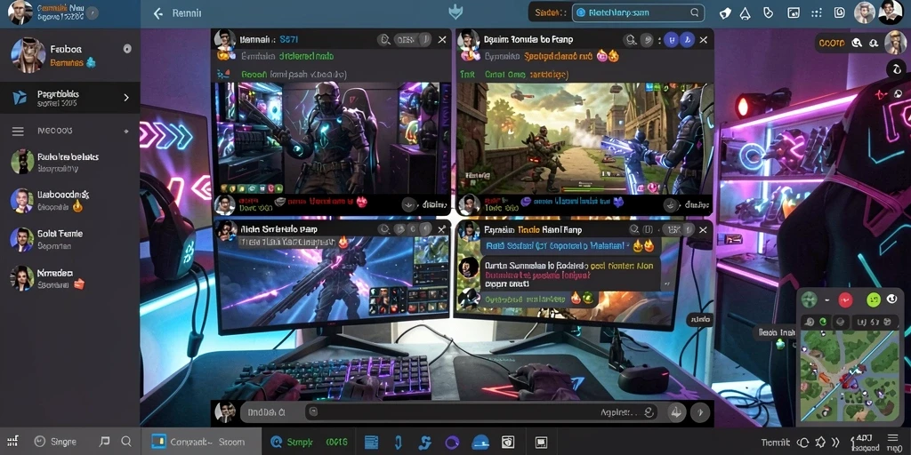The image size is (911, 455).
Task: Toggle the round status dot beside Feeboa profile
Action: pyautogui.click(x=127, y=49)
